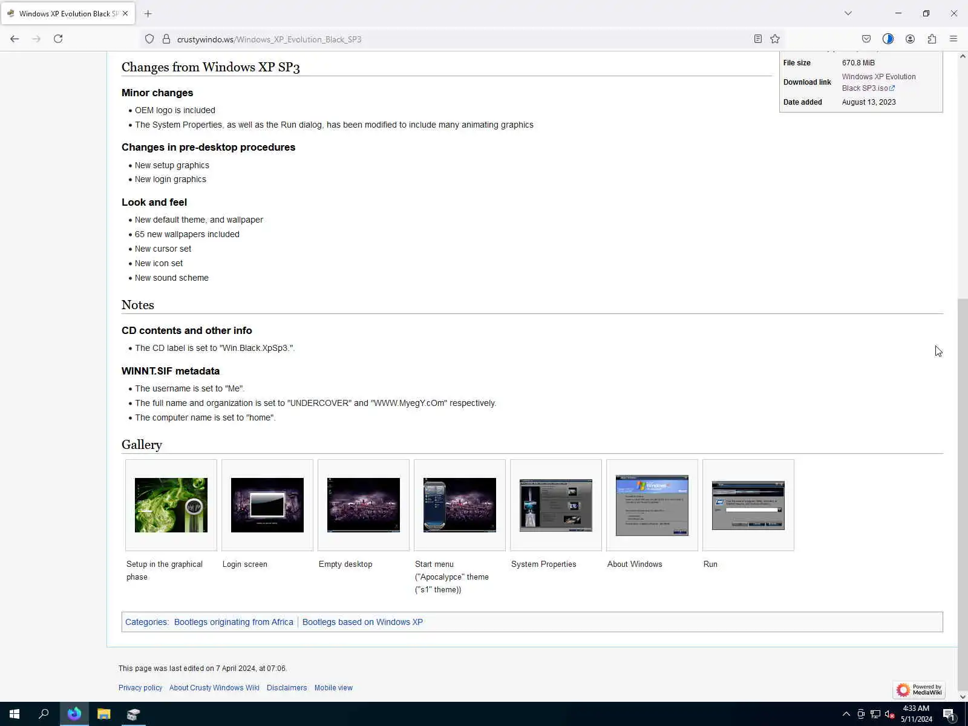View site security lock information
This screenshot has width=968, height=726.
(x=166, y=39)
